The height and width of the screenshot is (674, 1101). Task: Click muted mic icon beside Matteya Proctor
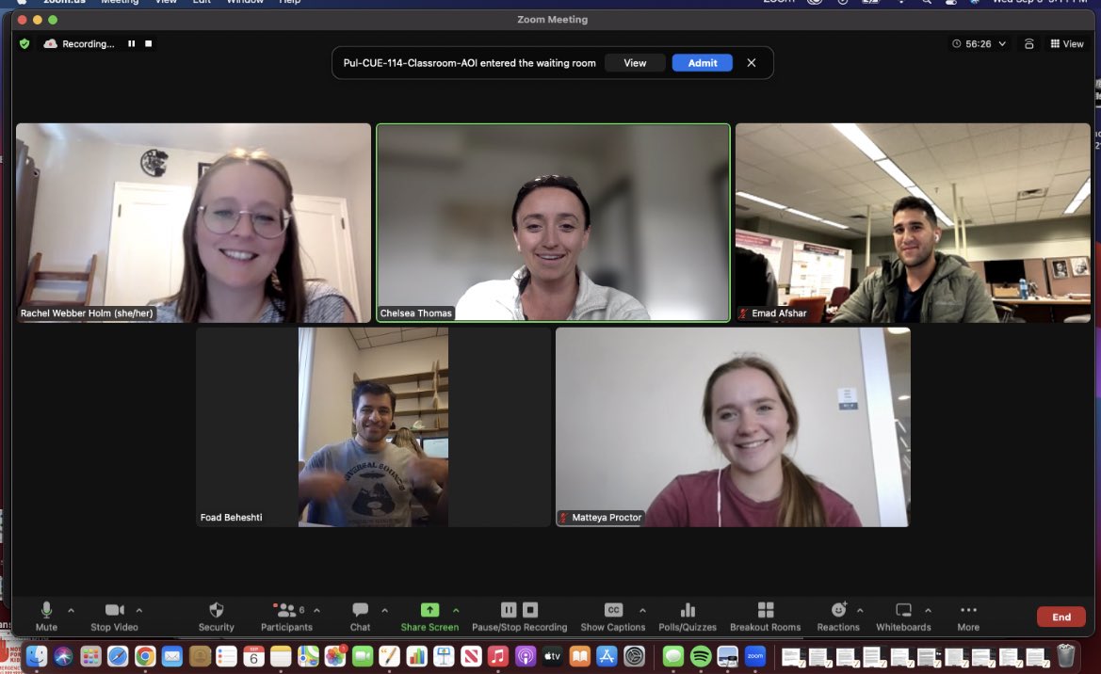tap(564, 518)
